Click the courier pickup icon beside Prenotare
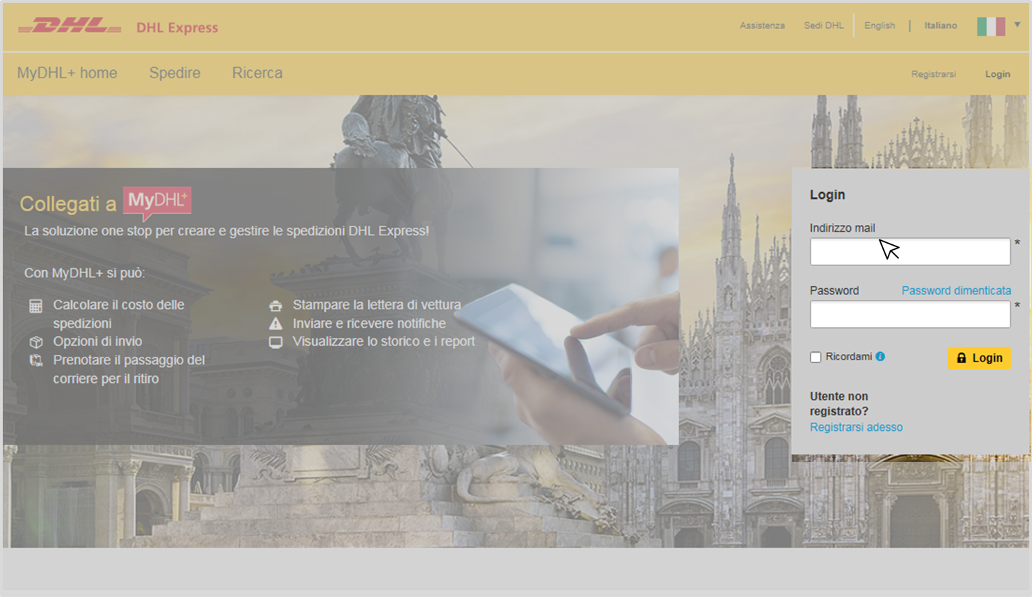Screen dimensions: 1032x597 coord(36,360)
